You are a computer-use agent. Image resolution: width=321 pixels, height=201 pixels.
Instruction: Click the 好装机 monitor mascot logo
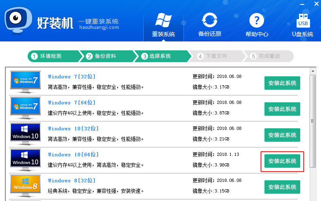[x=18, y=20]
